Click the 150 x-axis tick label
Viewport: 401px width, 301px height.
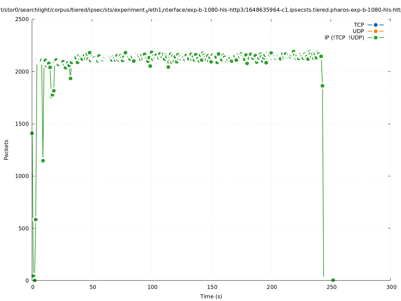[212, 287]
